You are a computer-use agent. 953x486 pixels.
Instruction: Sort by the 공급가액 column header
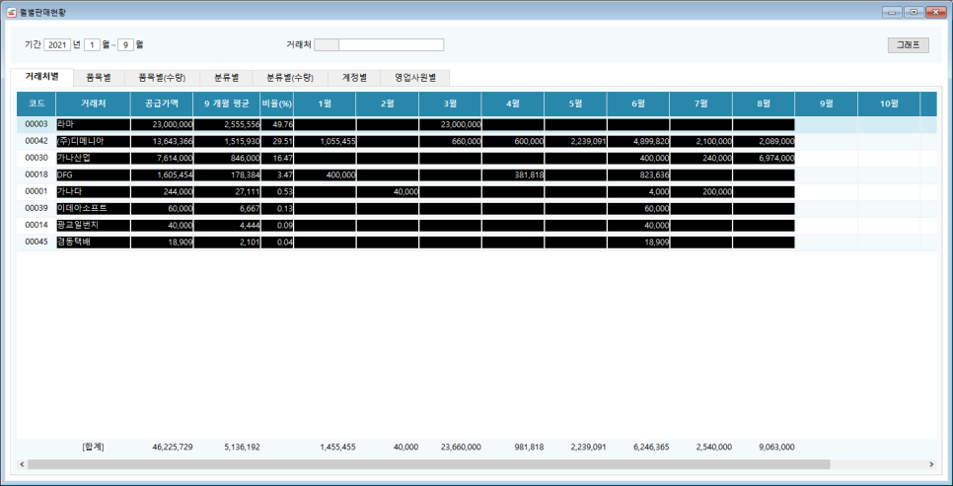[162, 104]
